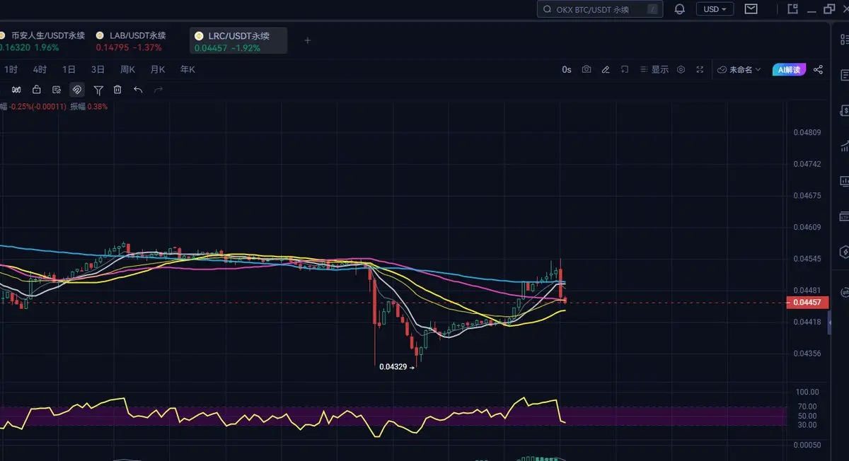Open the dollar-note sidebar icon
The height and width of the screenshot is (461, 849).
(844, 110)
